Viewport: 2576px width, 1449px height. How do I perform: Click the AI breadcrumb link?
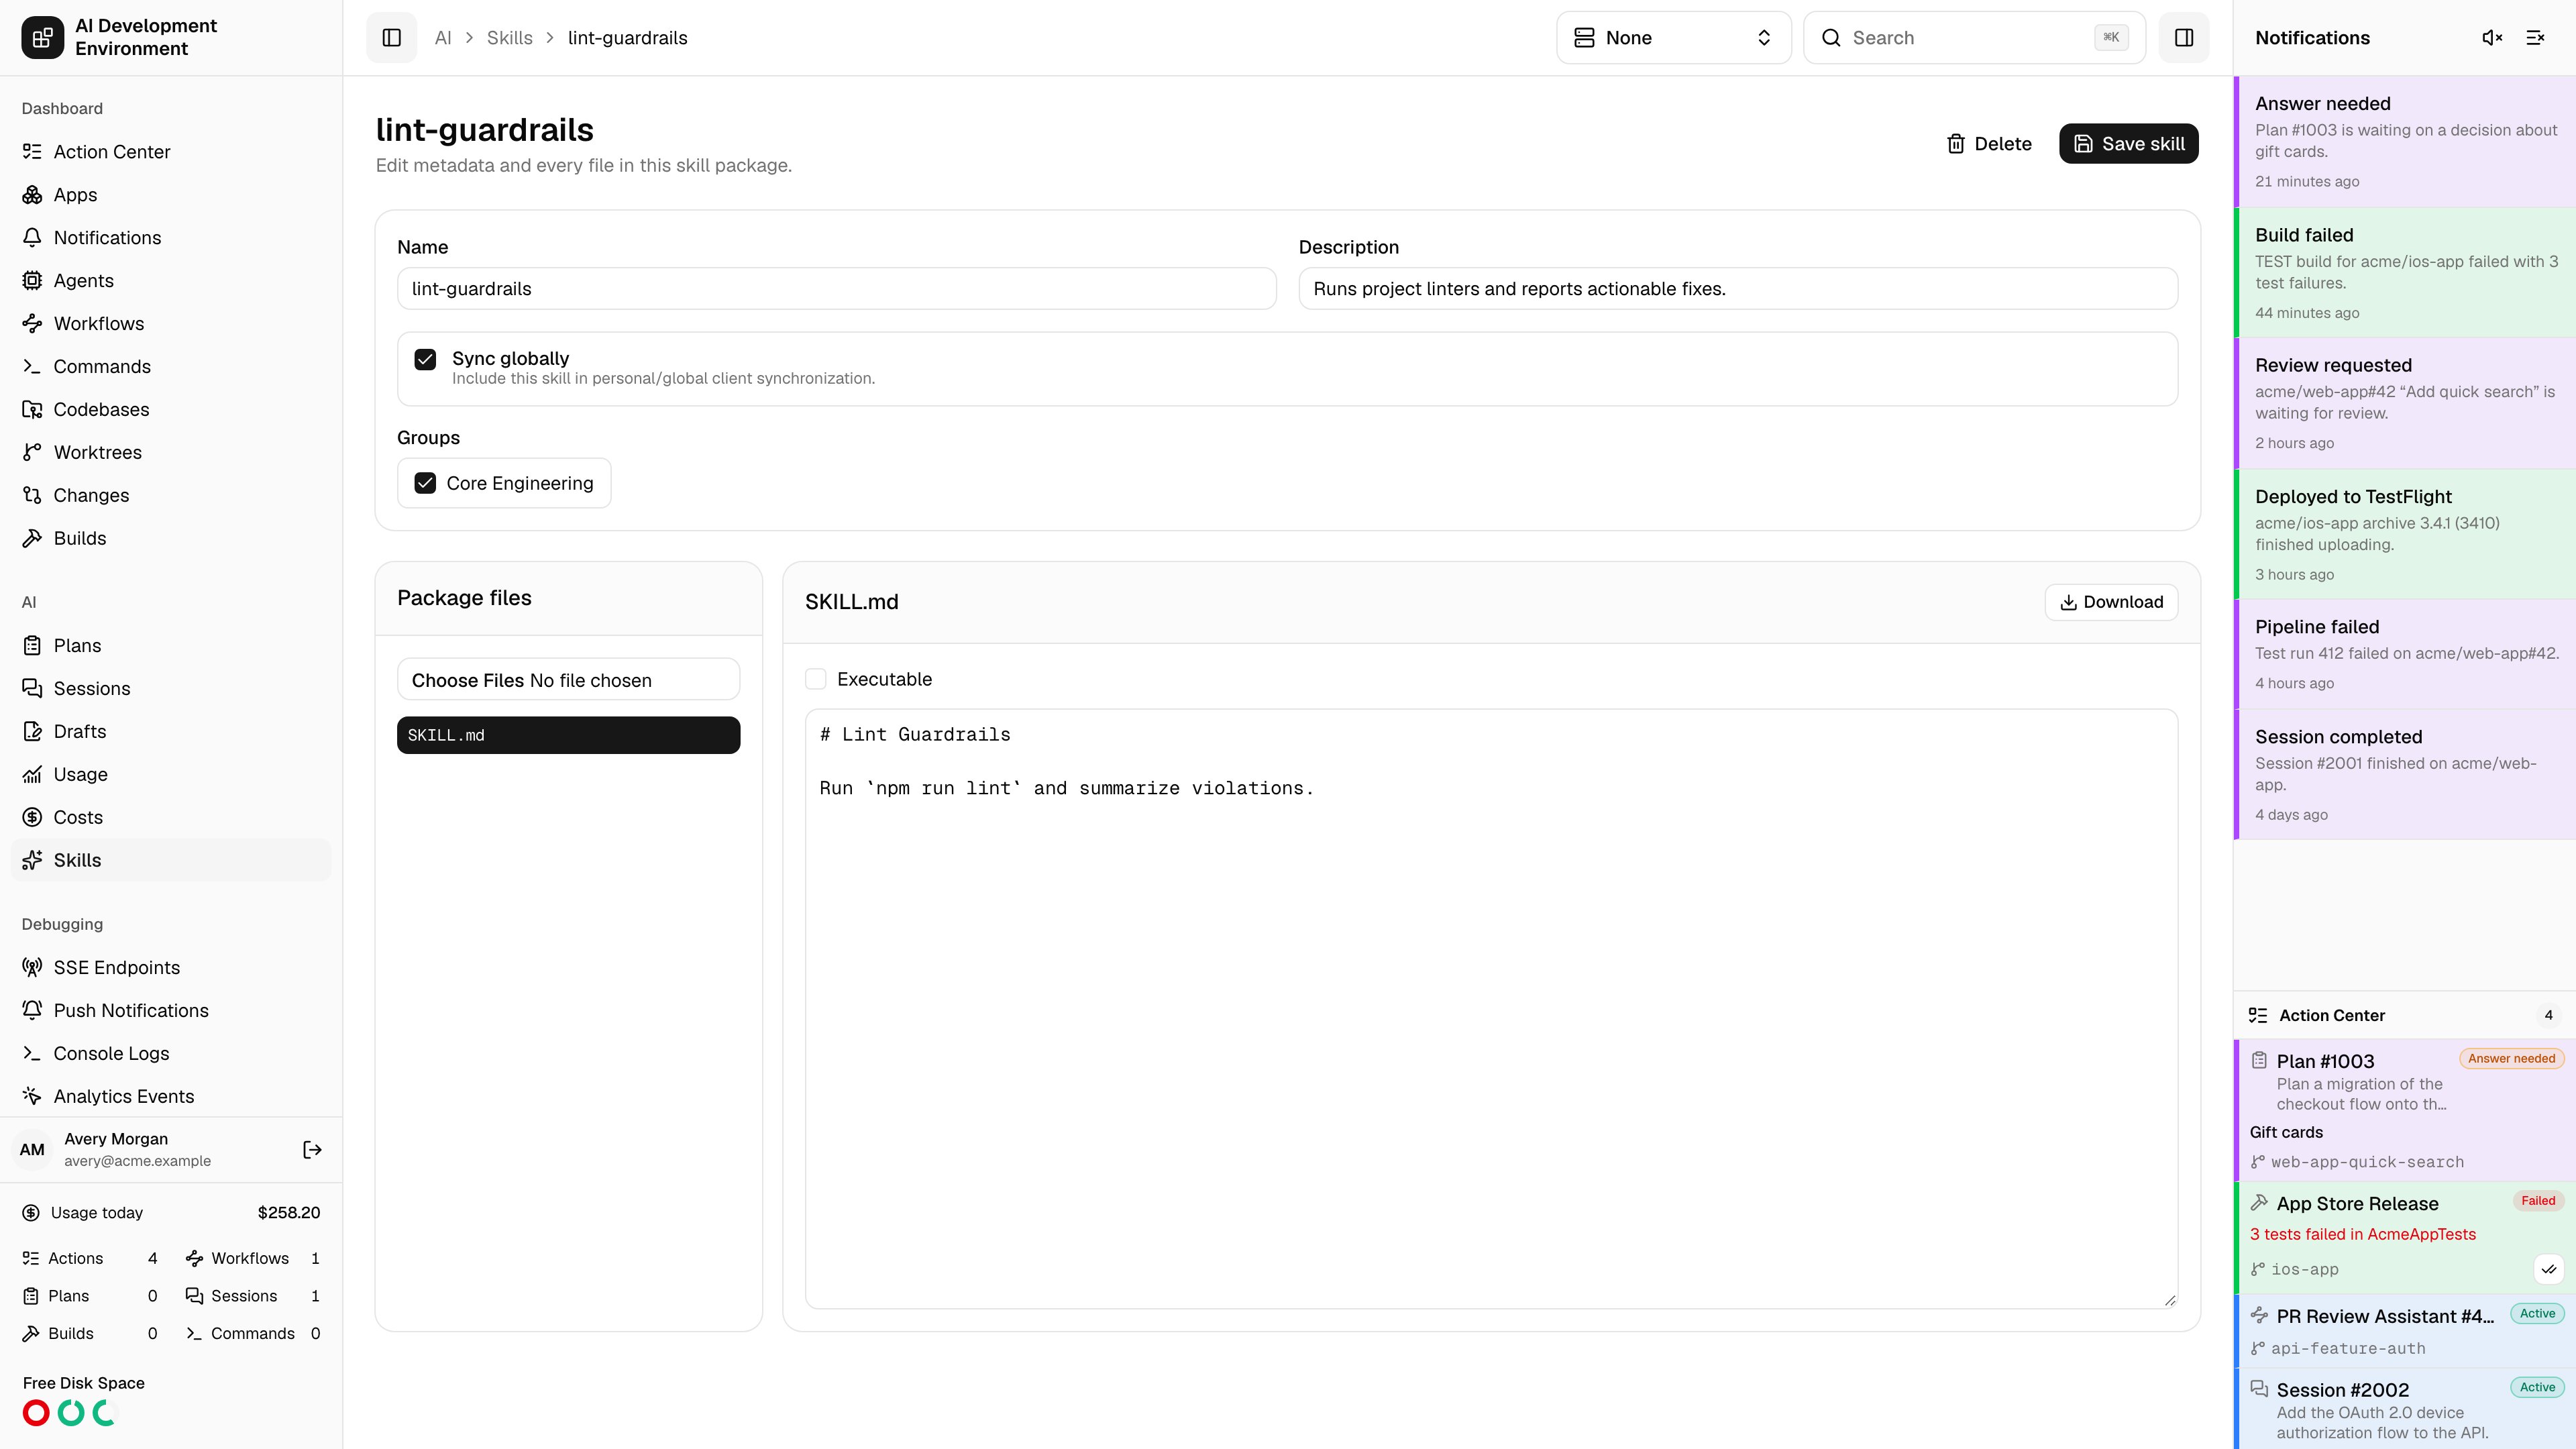(443, 38)
